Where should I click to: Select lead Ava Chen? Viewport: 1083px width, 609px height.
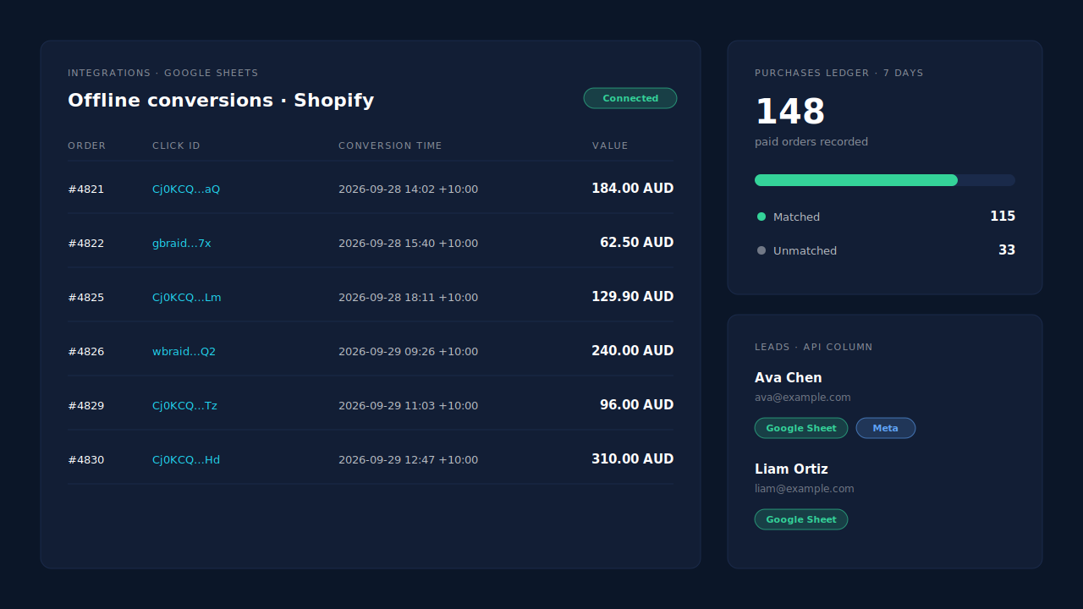tap(789, 378)
